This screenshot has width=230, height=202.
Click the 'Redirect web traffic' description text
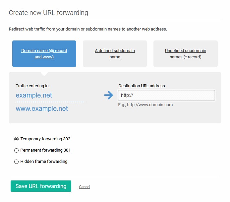click(x=88, y=29)
